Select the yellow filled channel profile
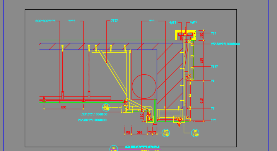The width and height of the screenshot is (277, 151). (185, 35)
